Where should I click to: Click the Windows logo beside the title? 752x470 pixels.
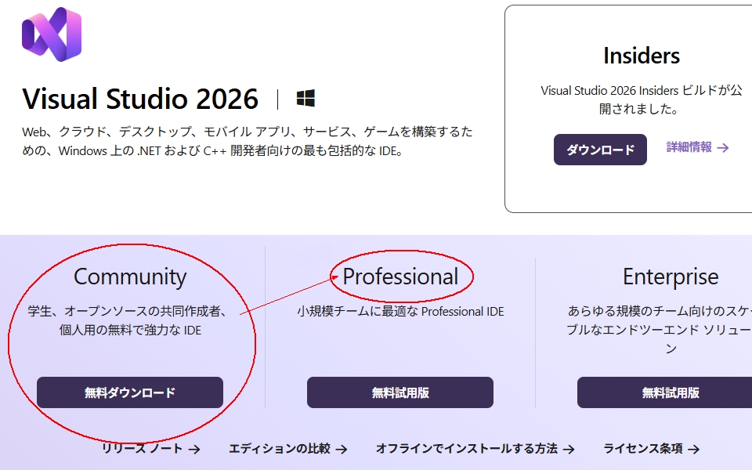click(305, 99)
